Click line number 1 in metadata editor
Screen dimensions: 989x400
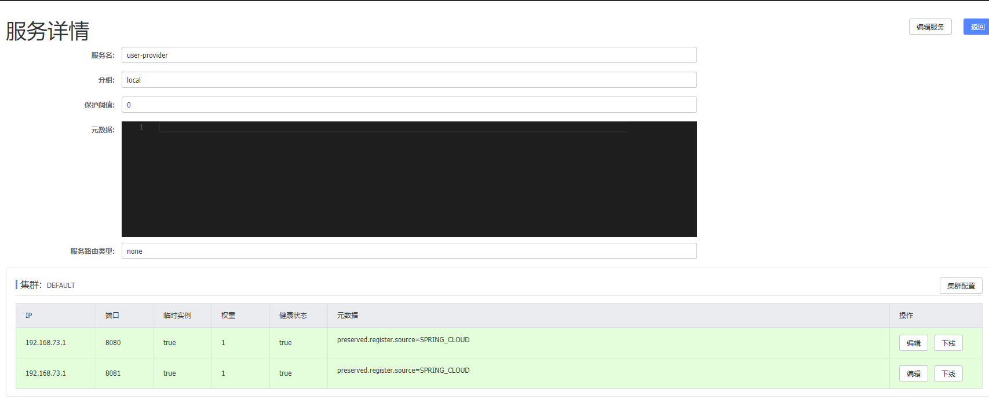coord(141,127)
